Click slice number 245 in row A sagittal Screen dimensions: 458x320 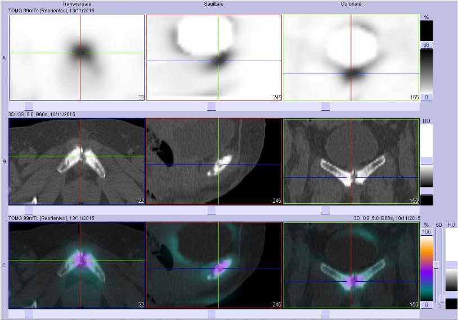pyautogui.click(x=277, y=97)
